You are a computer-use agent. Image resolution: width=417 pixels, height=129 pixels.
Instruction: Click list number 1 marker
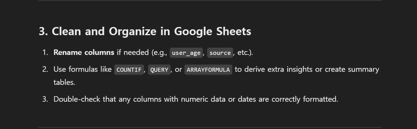(x=45, y=53)
